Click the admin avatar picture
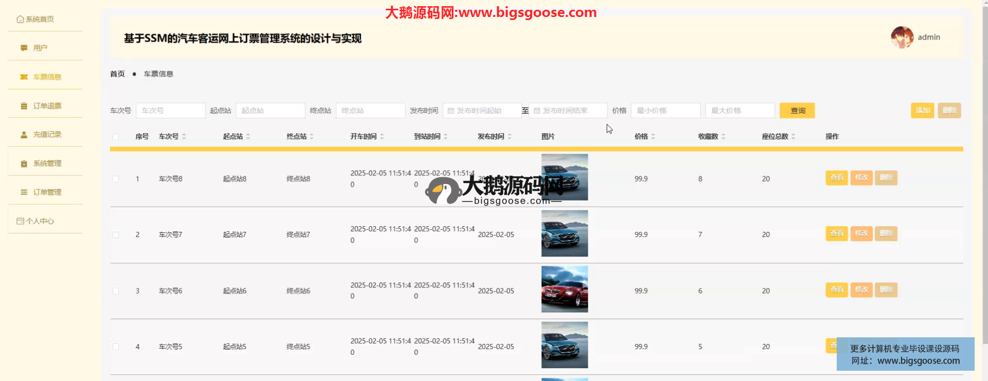 902,38
